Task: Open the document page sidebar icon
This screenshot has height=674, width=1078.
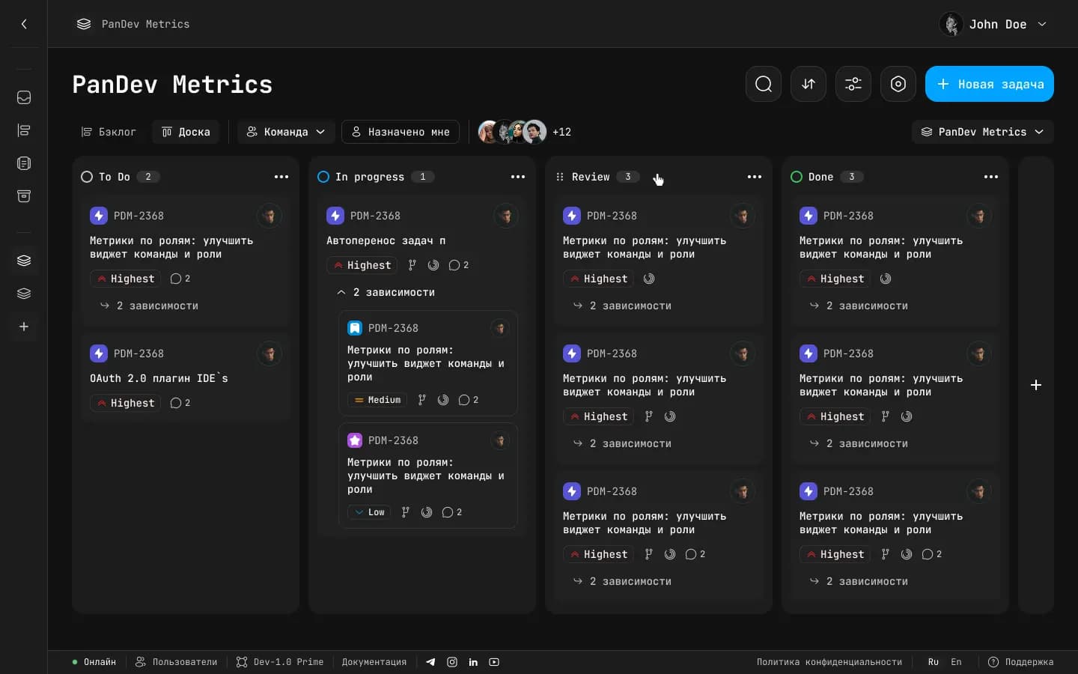Action: [x=24, y=163]
